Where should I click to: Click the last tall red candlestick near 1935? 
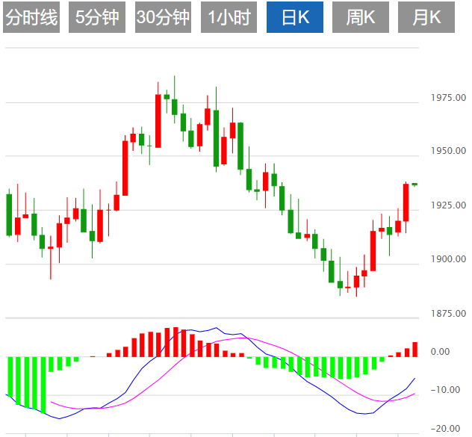406,202
